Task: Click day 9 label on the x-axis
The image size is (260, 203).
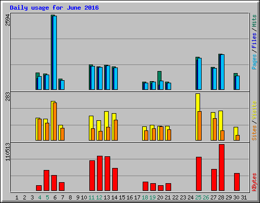Action: [x=78, y=197]
